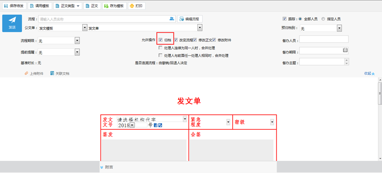The width and height of the screenshot is (382, 173).
Task: Open the 流程期限 dropdown
Action: pos(77,40)
